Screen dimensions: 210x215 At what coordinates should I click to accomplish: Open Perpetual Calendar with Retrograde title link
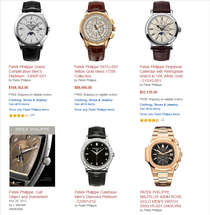click(x=162, y=74)
